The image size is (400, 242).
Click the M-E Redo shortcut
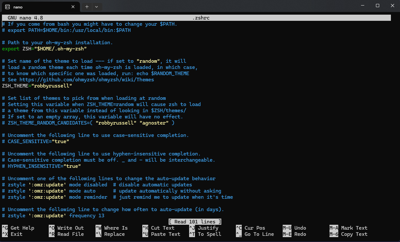[294, 234]
